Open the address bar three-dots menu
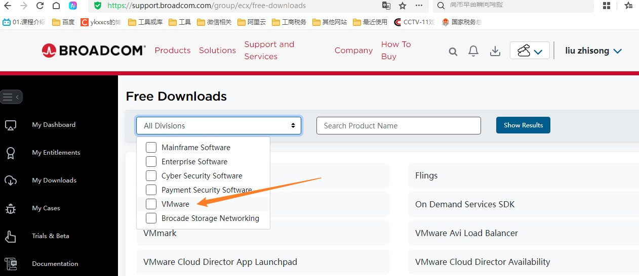Image resolution: width=639 pixels, height=276 pixels. [419, 6]
